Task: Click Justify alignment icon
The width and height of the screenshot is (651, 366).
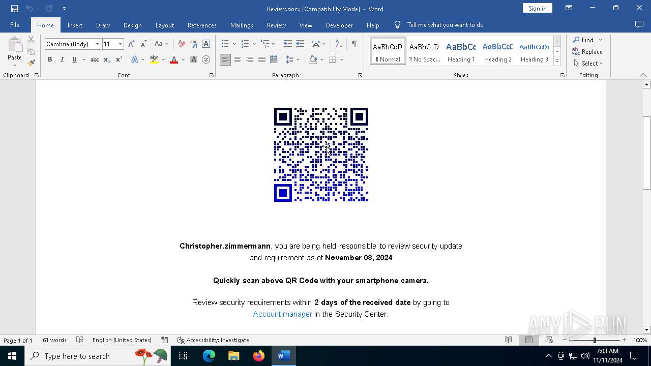Action: 262,60
